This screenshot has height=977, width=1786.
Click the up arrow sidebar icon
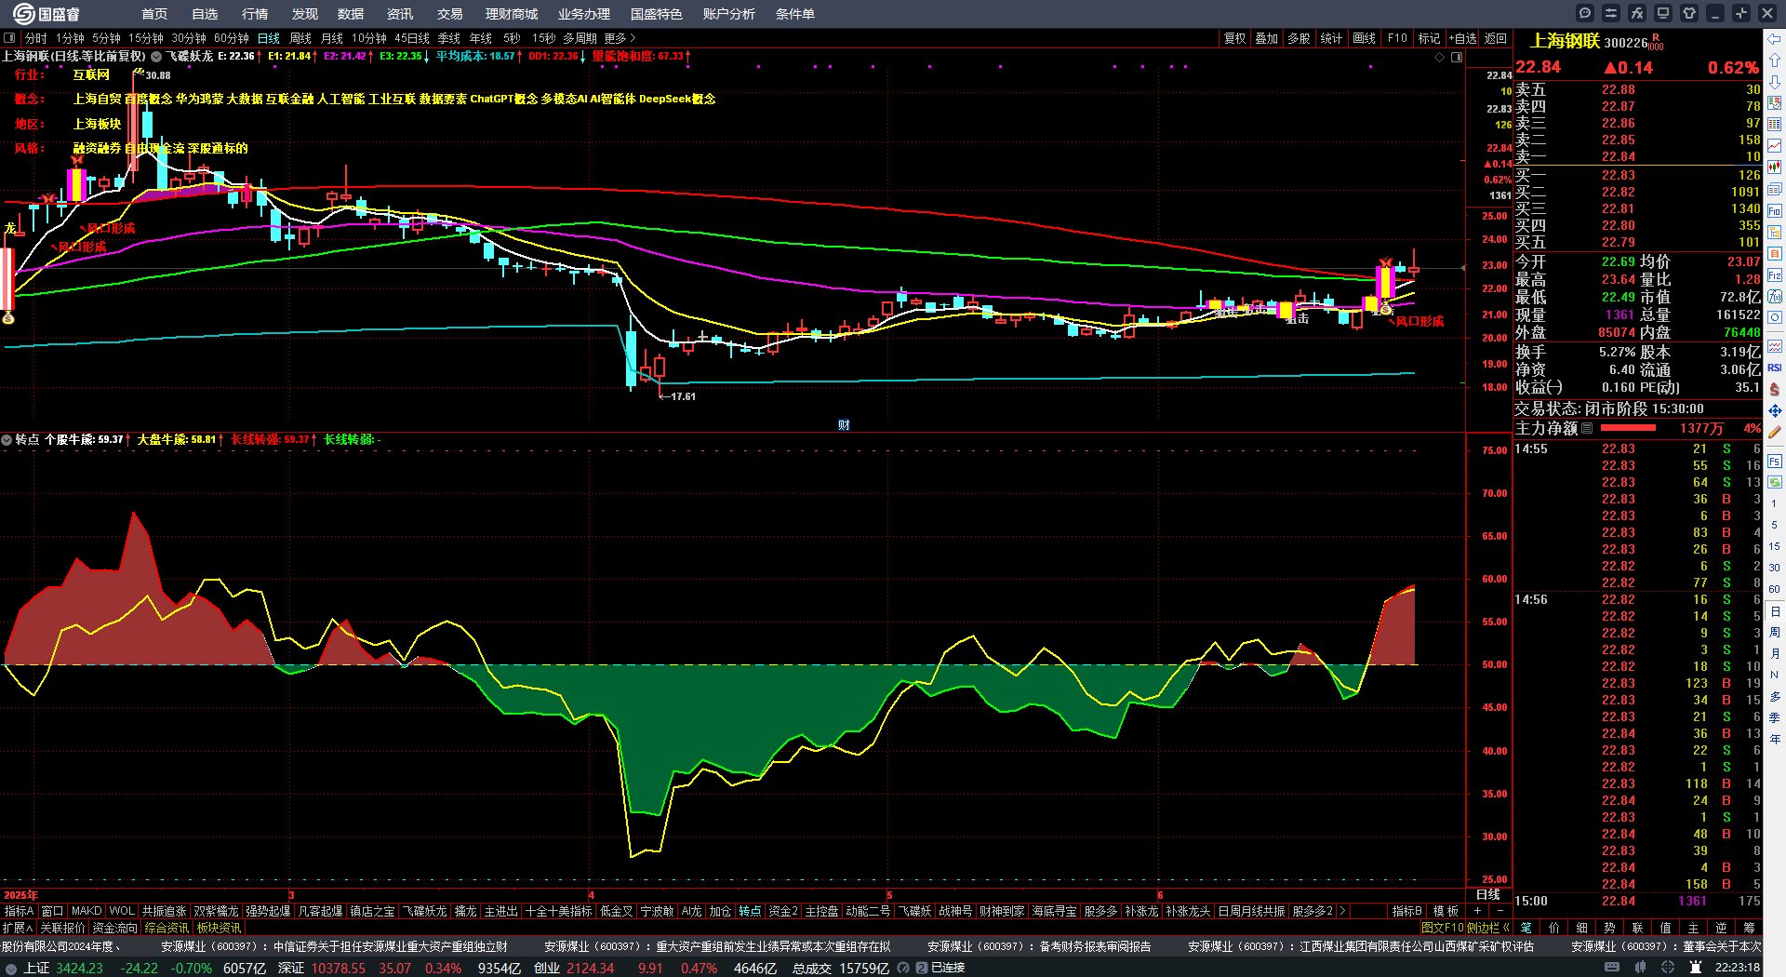point(1775,60)
